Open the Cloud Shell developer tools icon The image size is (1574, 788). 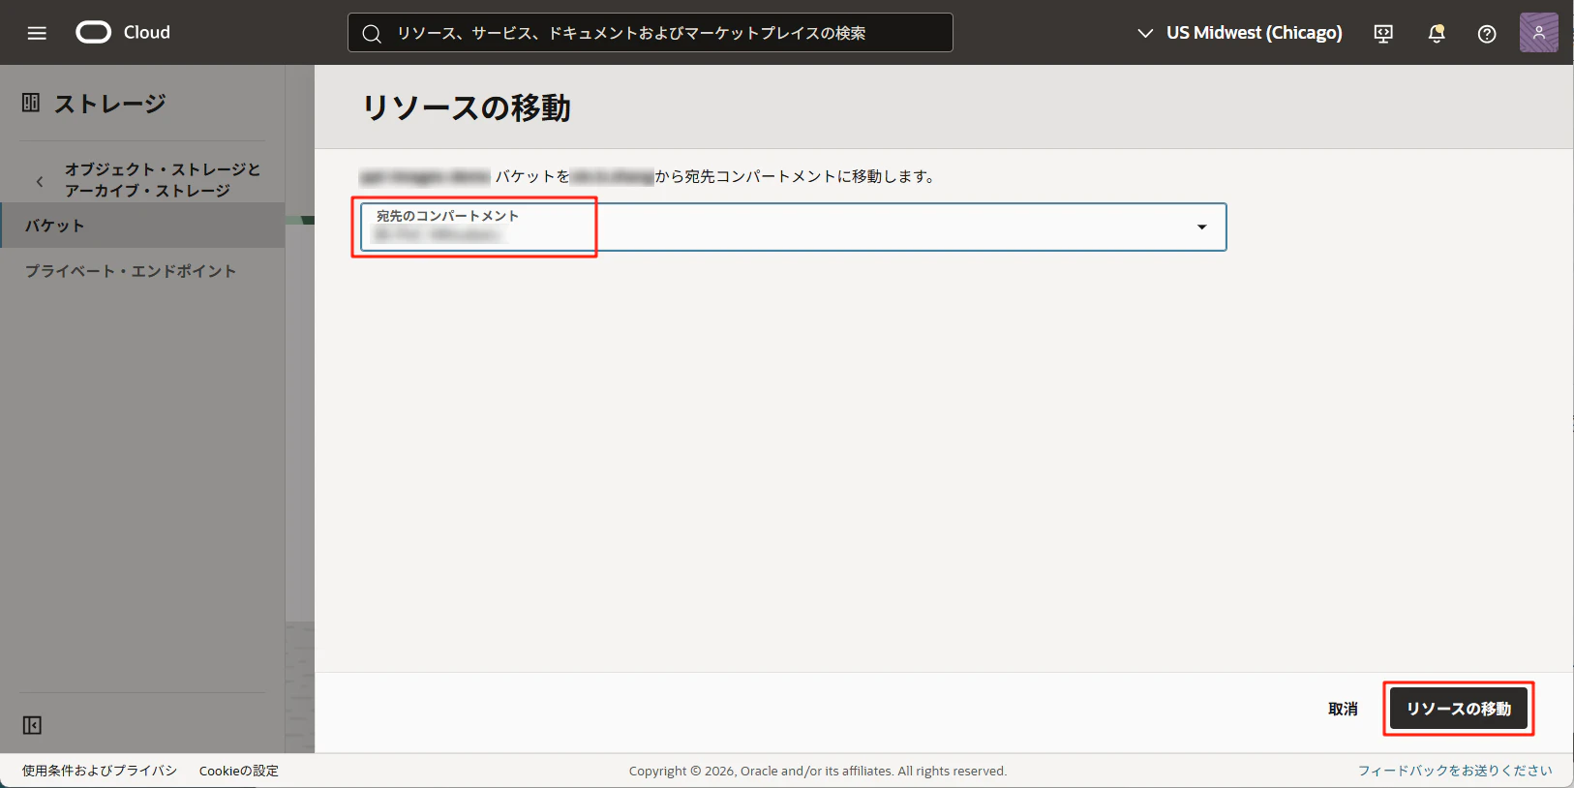coord(1383,34)
